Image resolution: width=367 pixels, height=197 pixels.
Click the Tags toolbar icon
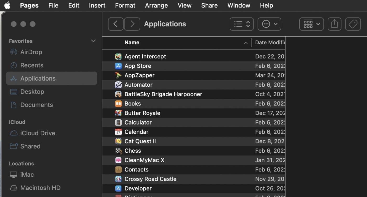(x=353, y=24)
